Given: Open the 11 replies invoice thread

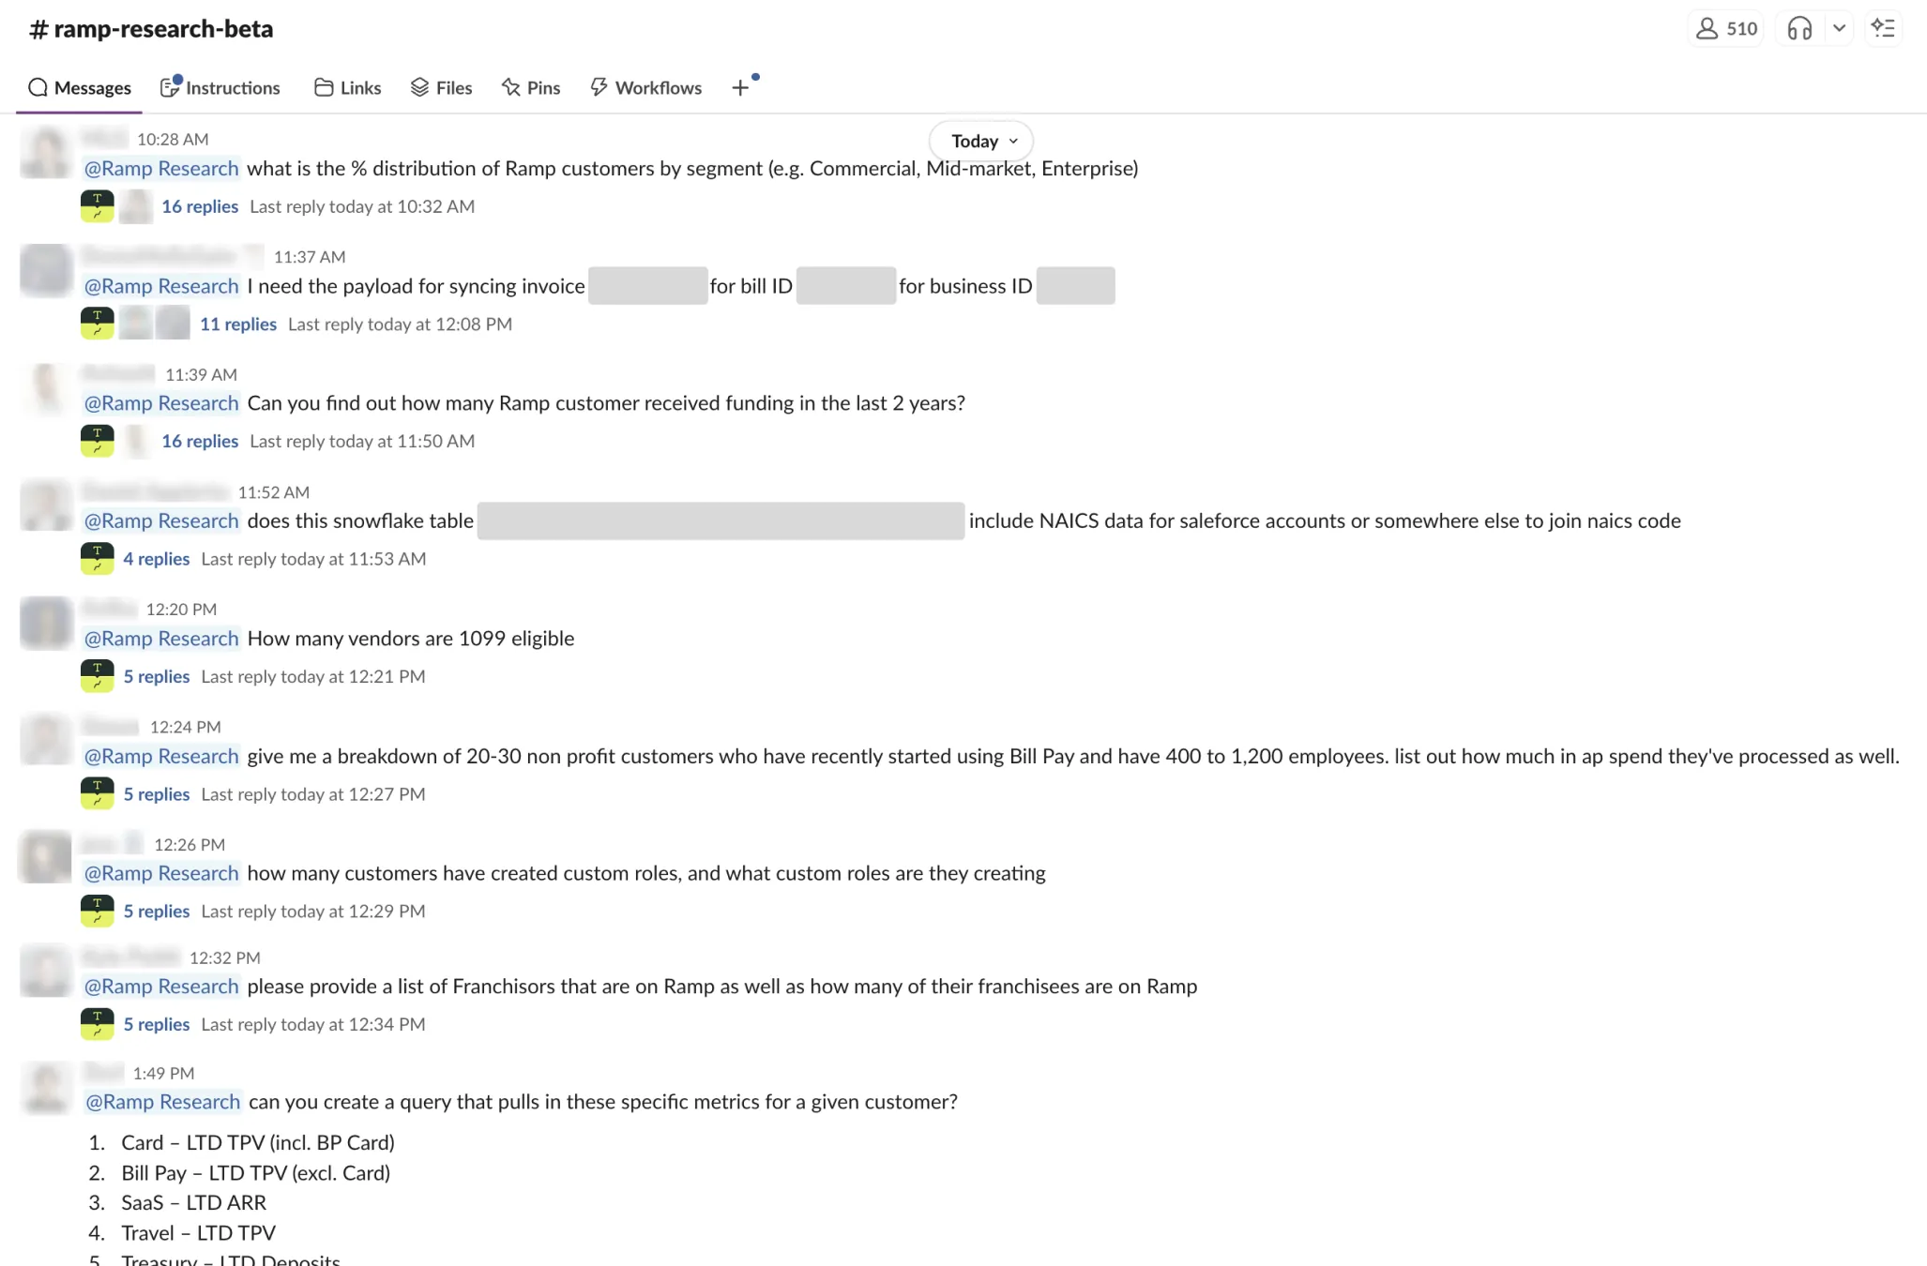Looking at the screenshot, I should pyautogui.click(x=237, y=324).
